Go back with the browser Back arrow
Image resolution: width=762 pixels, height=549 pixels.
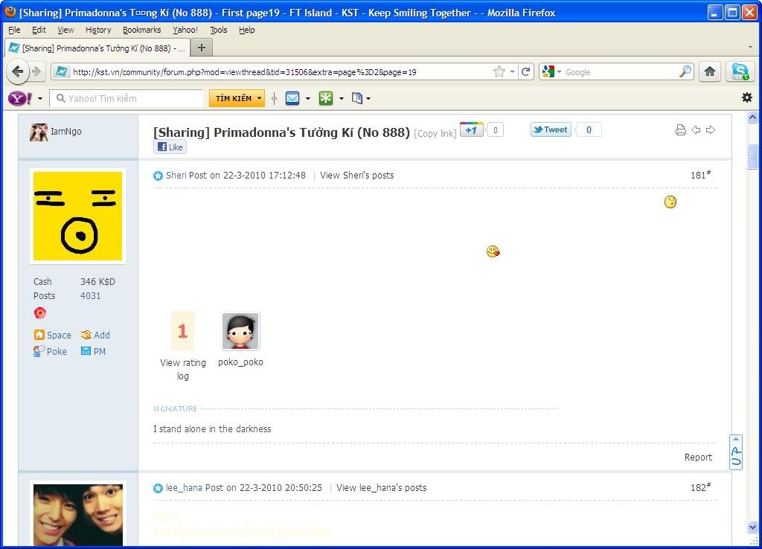click(18, 72)
